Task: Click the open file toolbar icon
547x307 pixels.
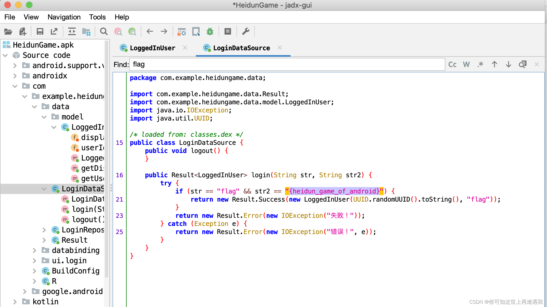Action: [8, 32]
